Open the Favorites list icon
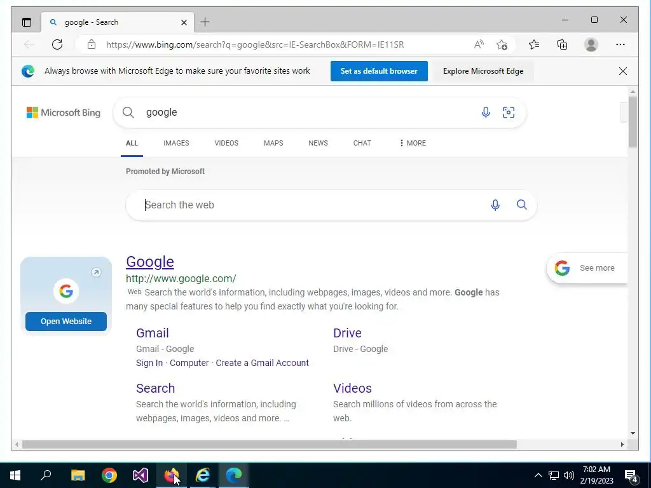The width and height of the screenshot is (651, 488). pyautogui.click(x=534, y=44)
